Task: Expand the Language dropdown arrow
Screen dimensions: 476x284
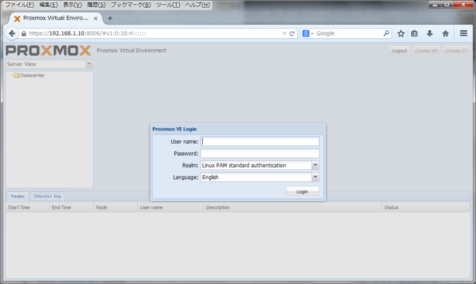Action: click(x=315, y=177)
